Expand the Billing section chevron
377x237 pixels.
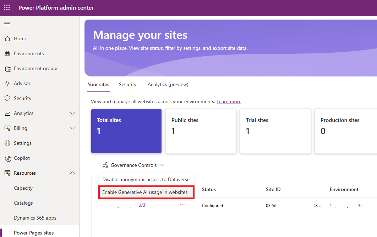coord(72,128)
